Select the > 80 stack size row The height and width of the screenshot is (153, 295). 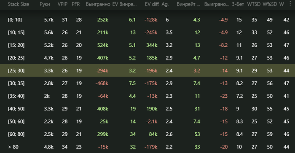click(x=147, y=147)
